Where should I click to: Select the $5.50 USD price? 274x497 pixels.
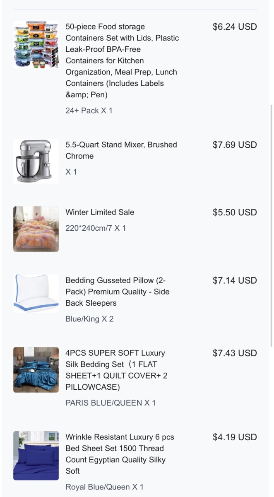pyautogui.click(x=235, y=212)
